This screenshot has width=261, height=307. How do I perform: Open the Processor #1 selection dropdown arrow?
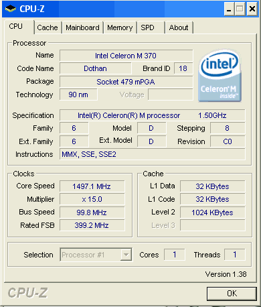(x=126, y=255)
